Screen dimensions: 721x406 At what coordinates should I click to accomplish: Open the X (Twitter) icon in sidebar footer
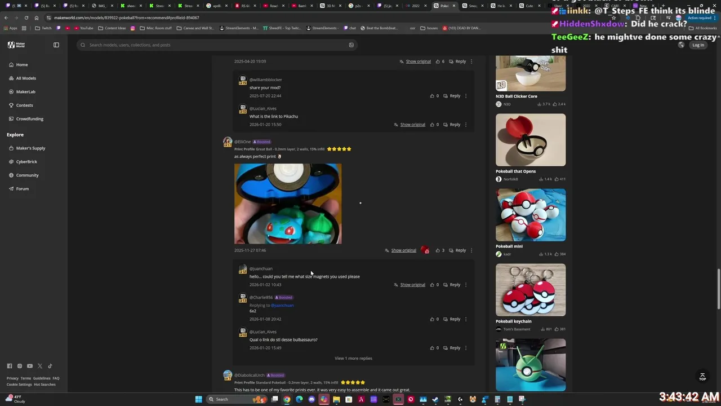40,366
